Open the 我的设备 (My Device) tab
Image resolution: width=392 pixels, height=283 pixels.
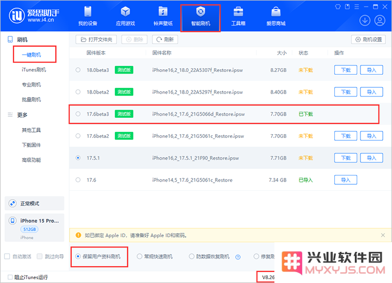(x=88, y=16)
